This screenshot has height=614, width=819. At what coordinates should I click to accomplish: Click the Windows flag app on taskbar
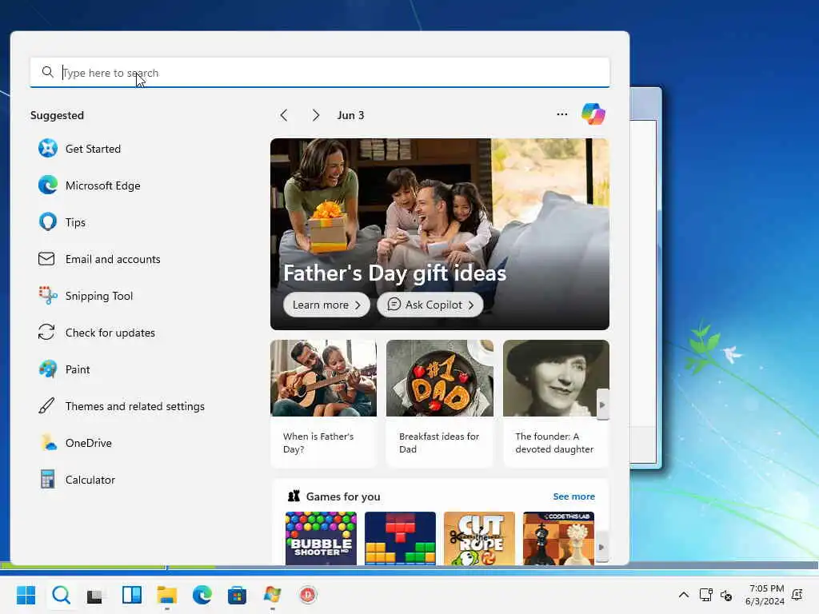tap(272, 595)
